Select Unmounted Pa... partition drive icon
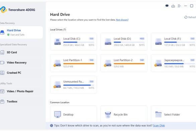This screenshot has width=196, height=131. 57,85
